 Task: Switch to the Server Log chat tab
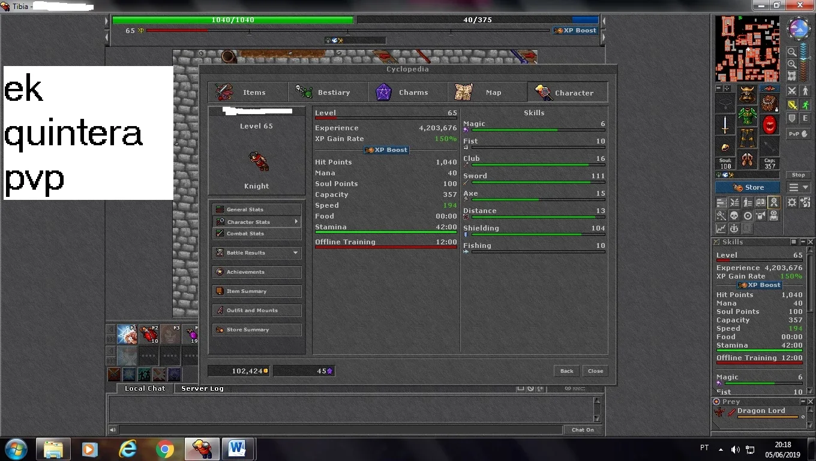[x=202, y=388]
